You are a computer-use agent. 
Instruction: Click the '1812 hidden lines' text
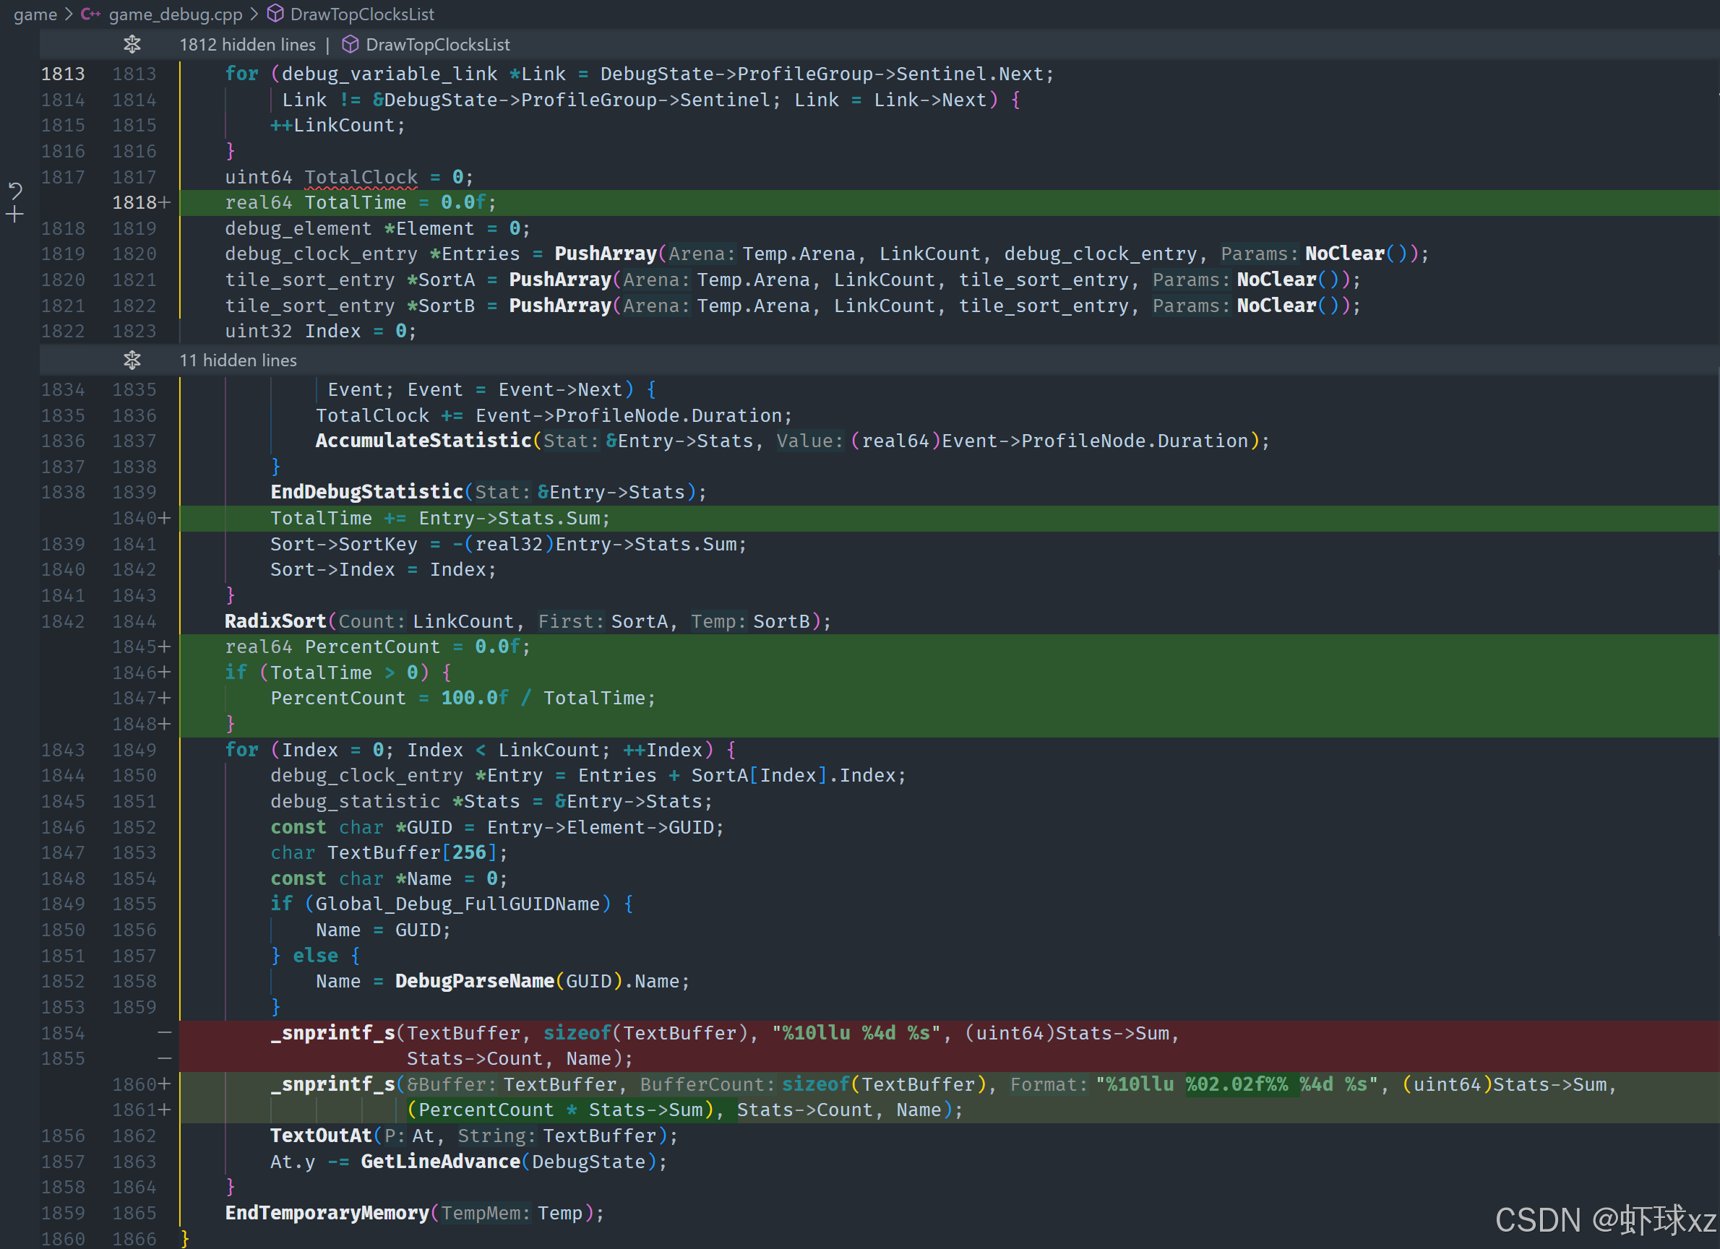(247, 45)
